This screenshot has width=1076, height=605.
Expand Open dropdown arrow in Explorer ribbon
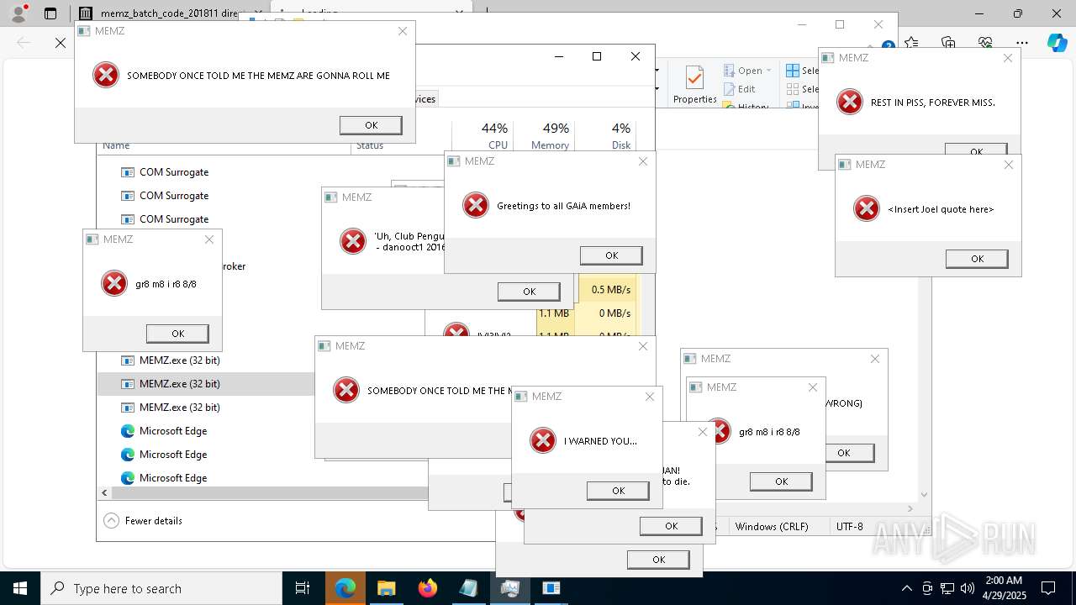(769, 71)
